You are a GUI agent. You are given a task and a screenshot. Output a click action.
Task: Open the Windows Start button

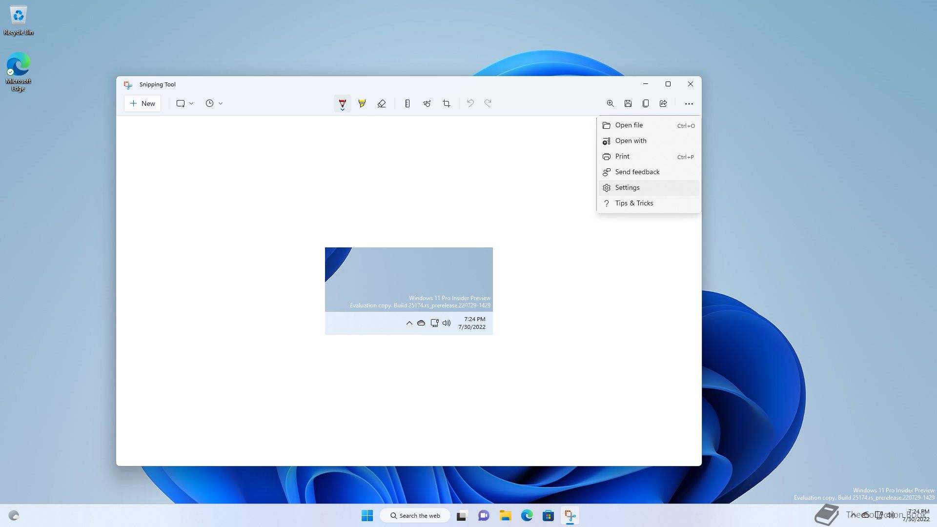367,515
